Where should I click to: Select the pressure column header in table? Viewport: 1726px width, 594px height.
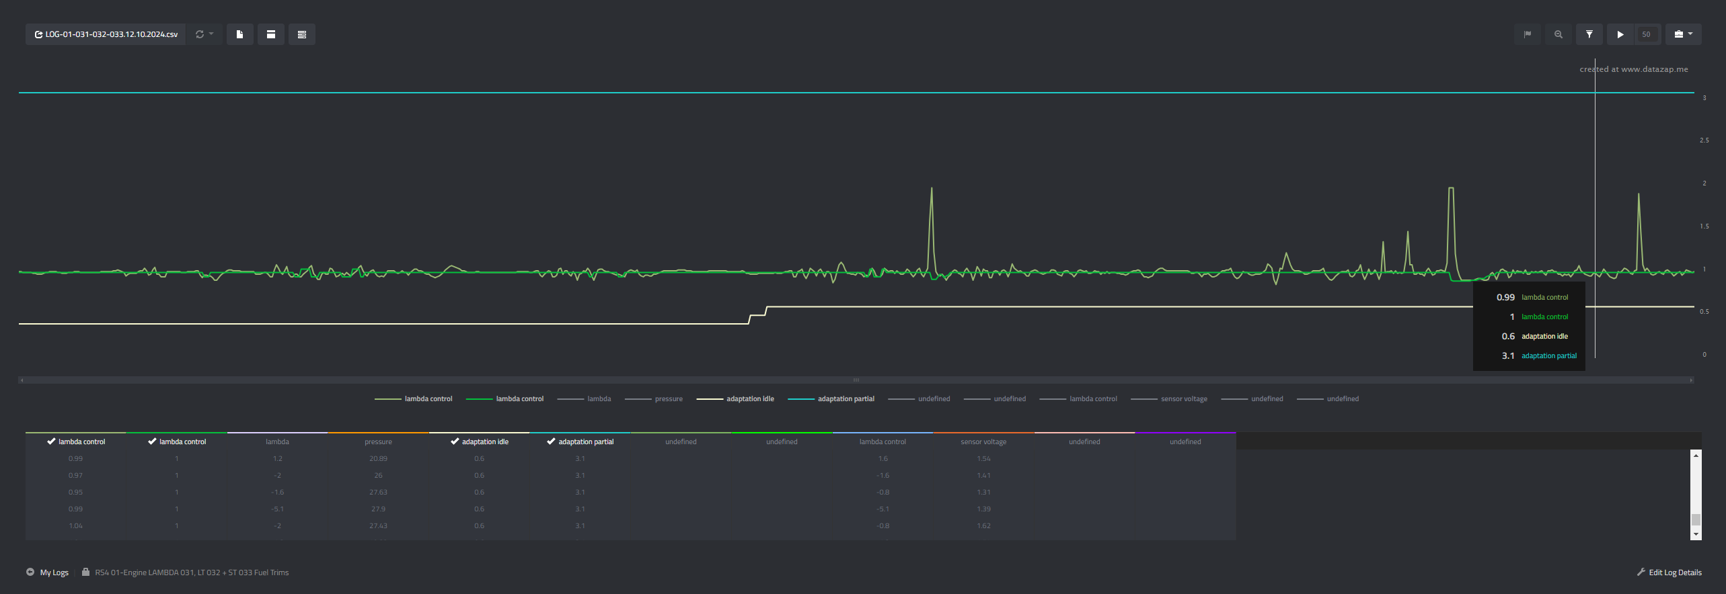pos(378,441)
